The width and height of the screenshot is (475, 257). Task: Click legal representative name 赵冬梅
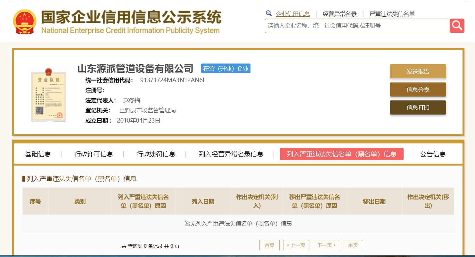pos(132,100)
